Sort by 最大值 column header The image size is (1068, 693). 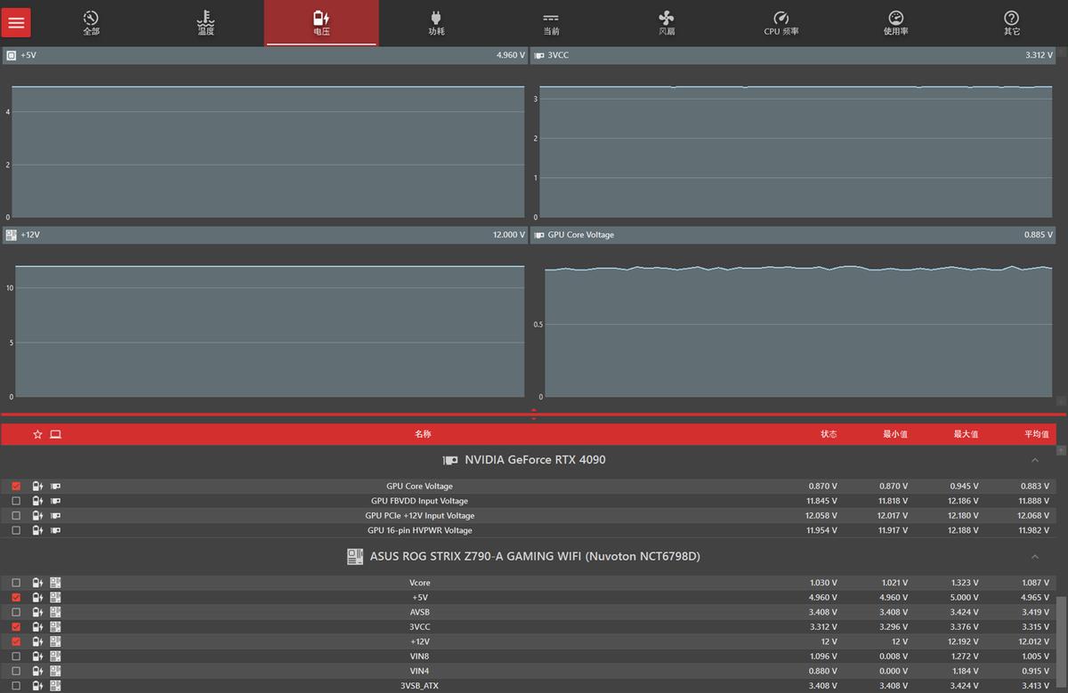tap(966, 434)
